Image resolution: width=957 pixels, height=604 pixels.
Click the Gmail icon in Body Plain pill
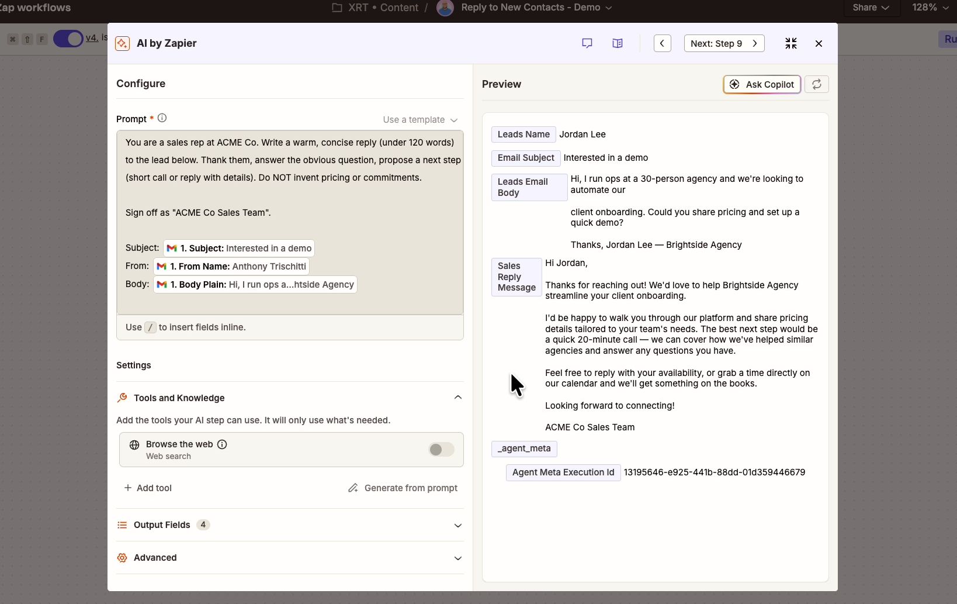click(162, 285)
